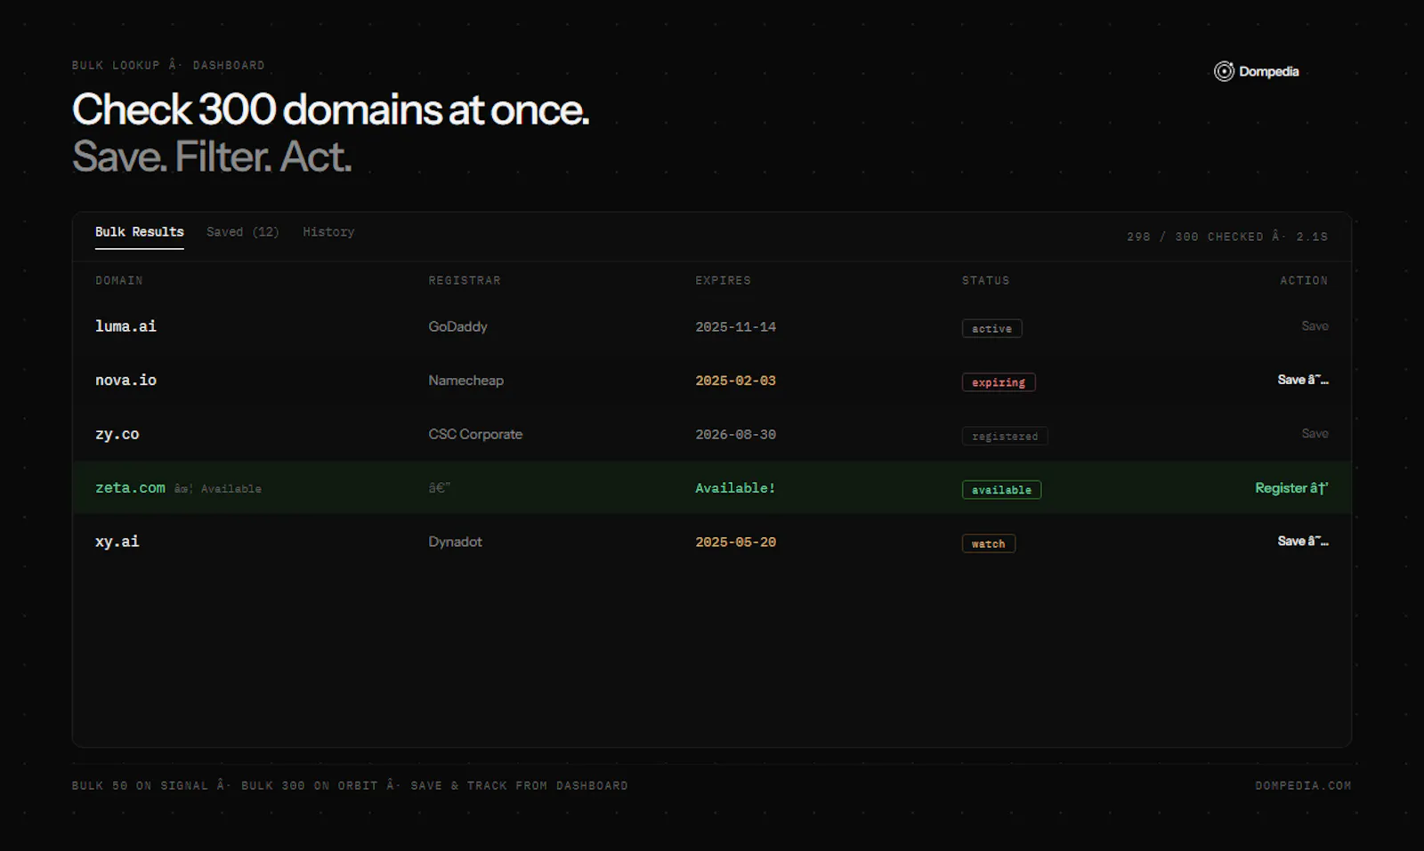Click the Dompedia logo icon
This screenshot has width=1424, height=851.
(x=1224, y=71)
